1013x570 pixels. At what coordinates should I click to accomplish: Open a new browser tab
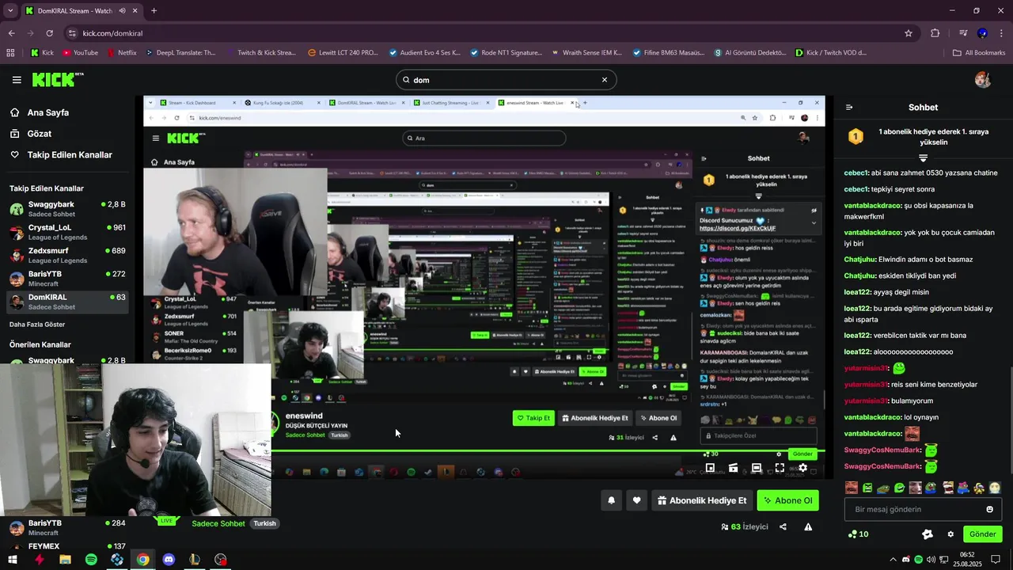pyautogui.click(x=154, y=10)
